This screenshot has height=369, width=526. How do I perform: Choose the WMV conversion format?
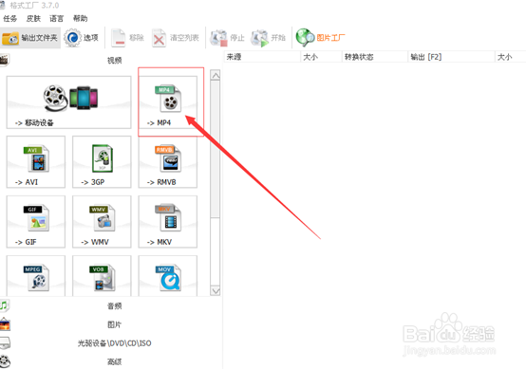[x=102, y=222]
